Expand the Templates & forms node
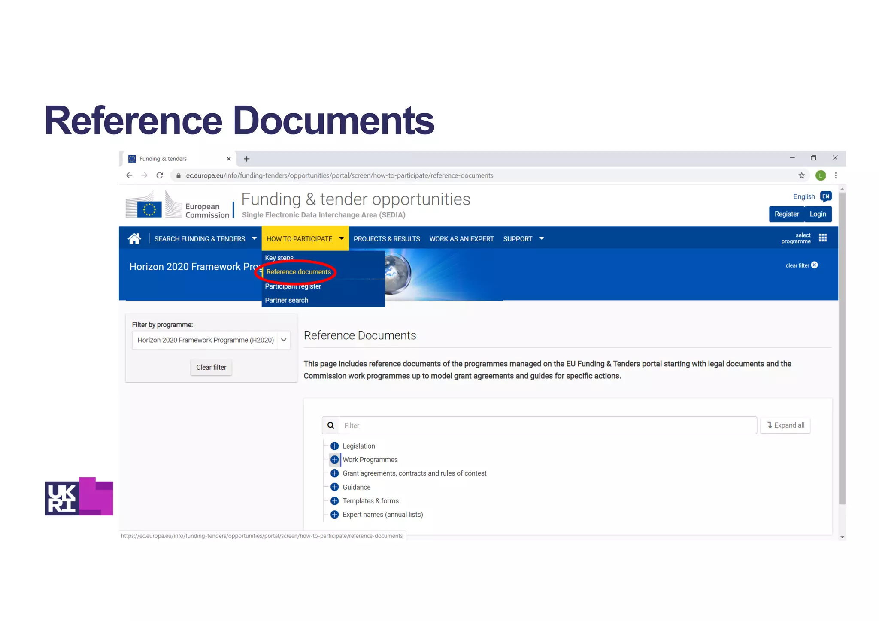Image resolution: width=879 pixels, height=621 pixels. pyautogui.click(x=335, y=501)
